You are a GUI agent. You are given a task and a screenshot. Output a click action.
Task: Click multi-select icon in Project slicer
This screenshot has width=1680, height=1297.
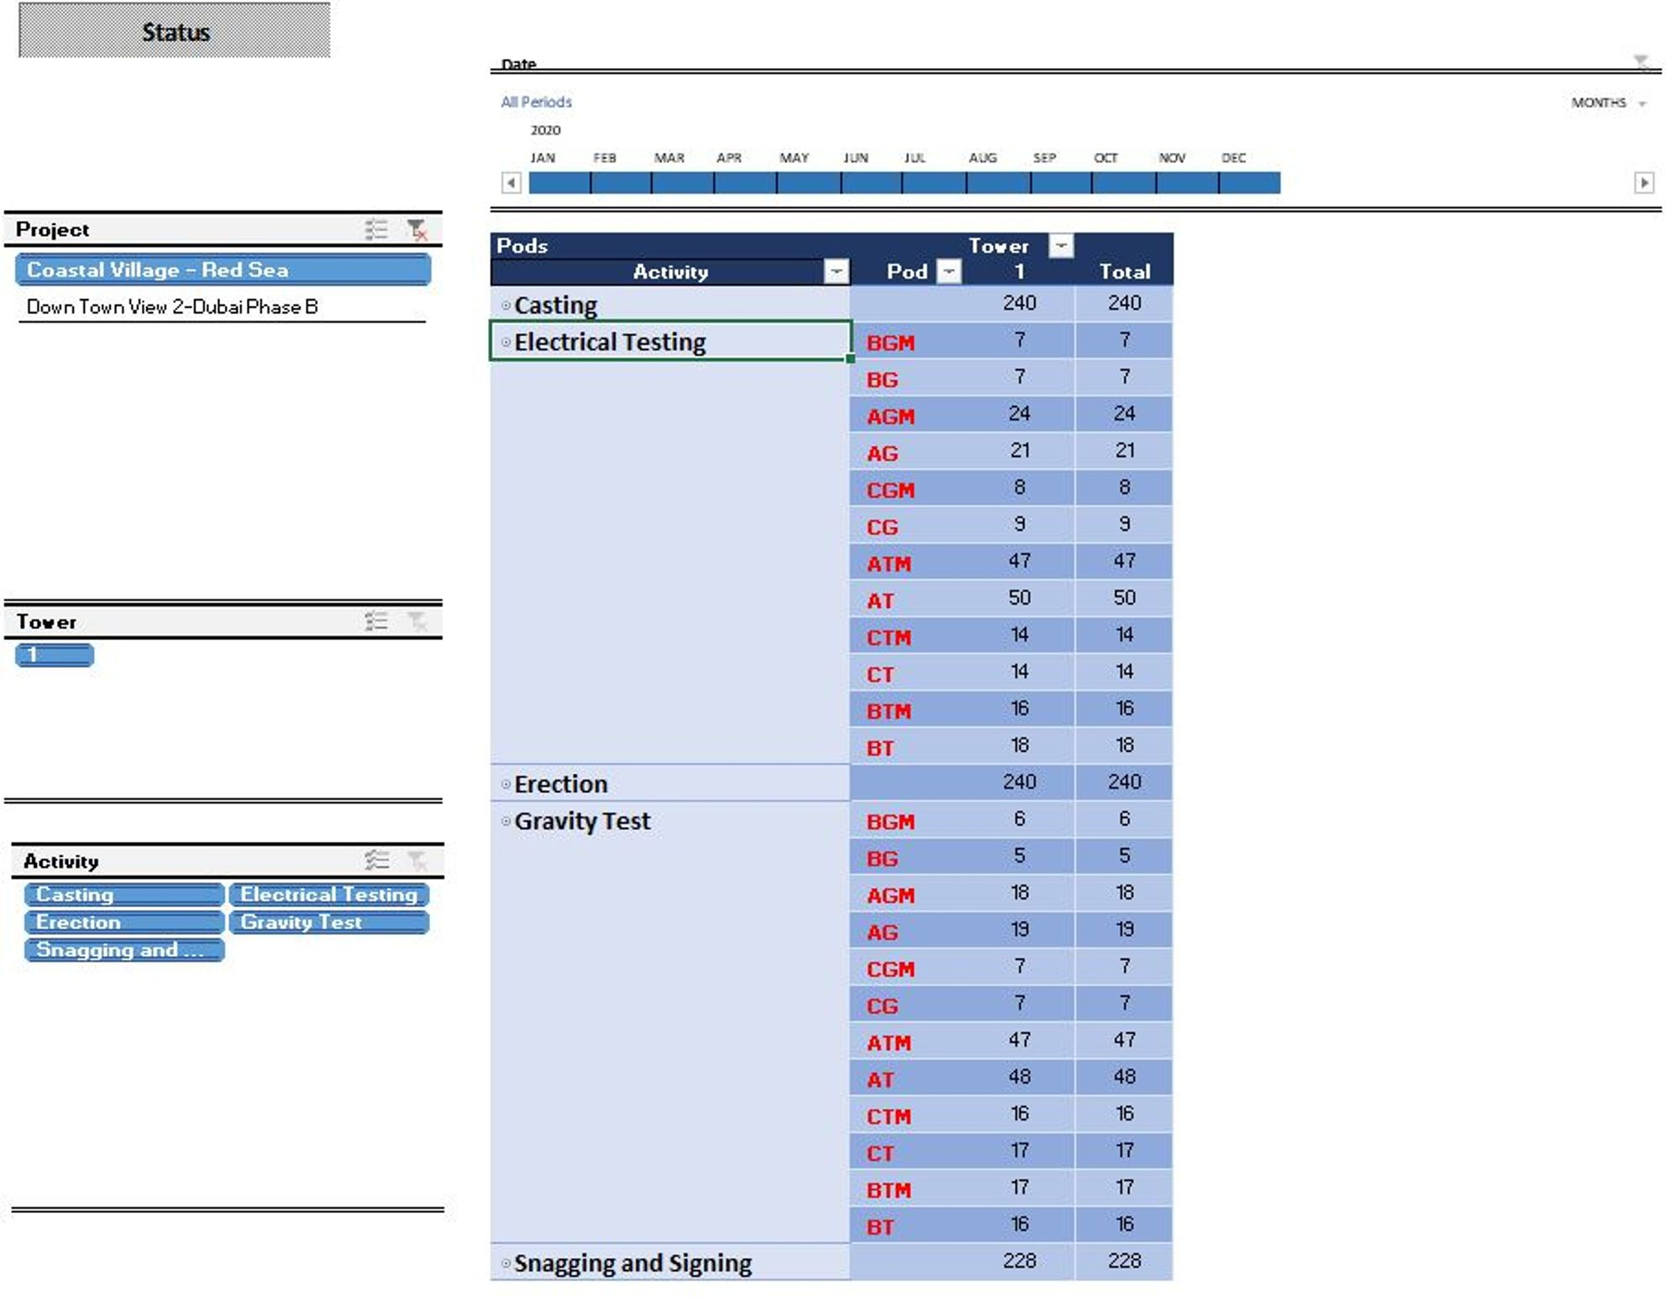pos(375,228)
